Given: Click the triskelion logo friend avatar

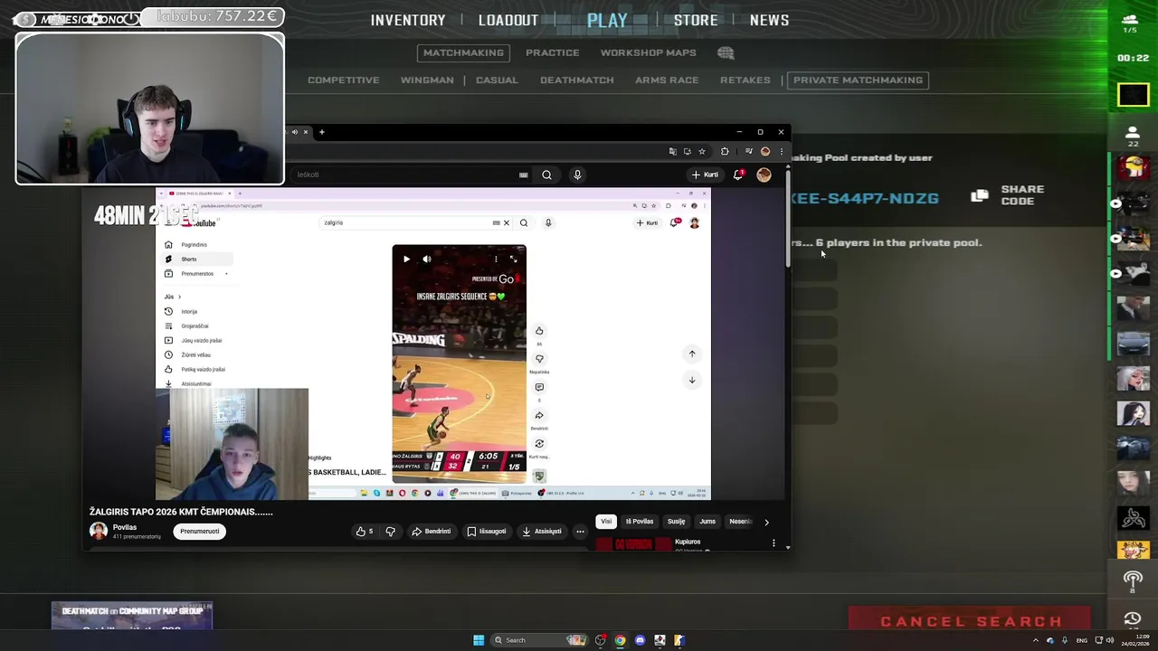Looking at the screenshot, I should click(1133, 519).
